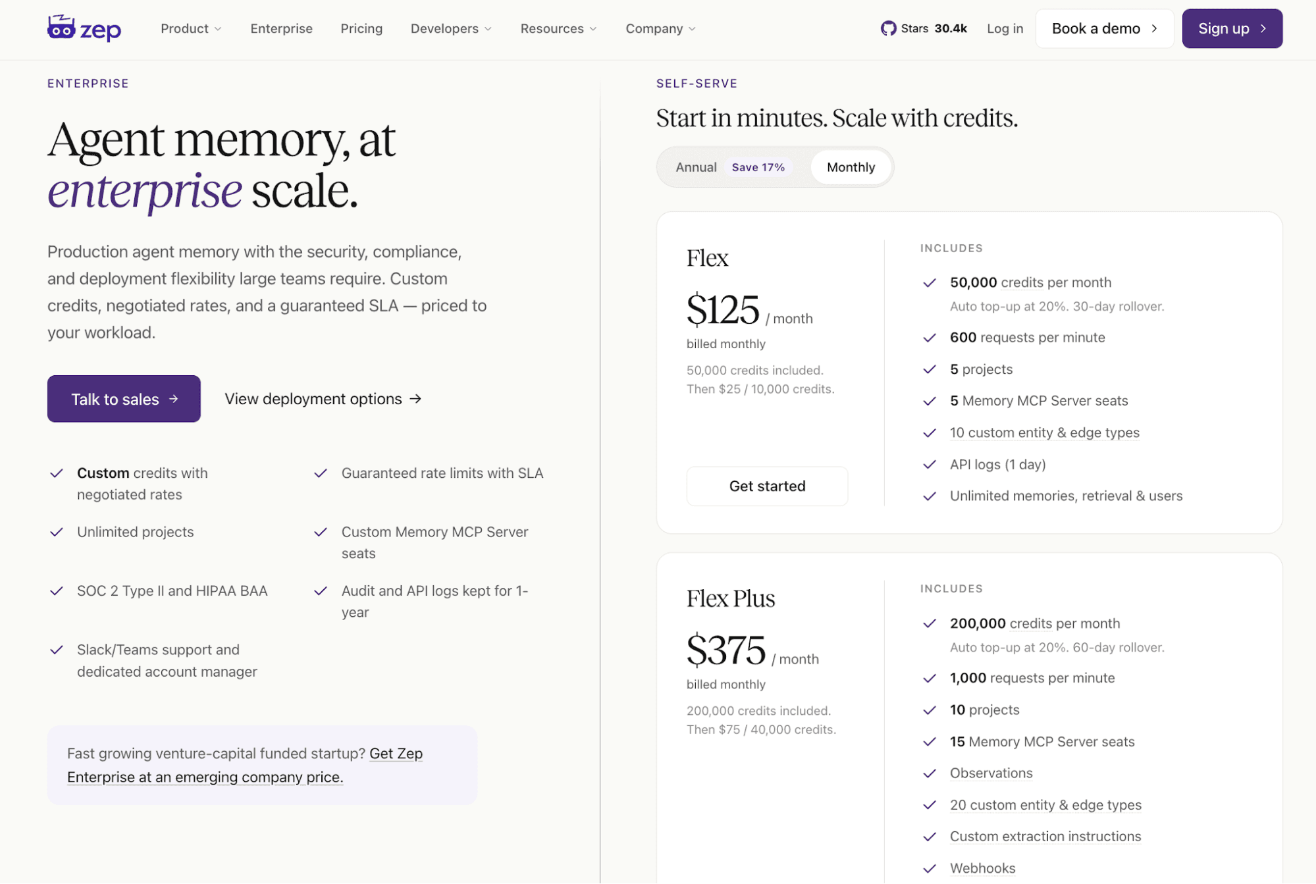
Task: Click the checkmark beside 50,000 credits per month
Action: click(x=930, y=283)
